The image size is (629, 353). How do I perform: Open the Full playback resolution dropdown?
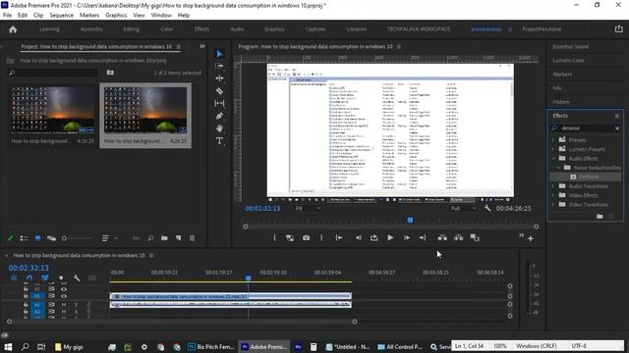pos(463,208)
